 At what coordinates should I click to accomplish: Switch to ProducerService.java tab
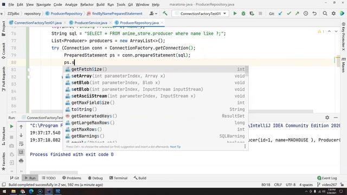pos(91,23)
